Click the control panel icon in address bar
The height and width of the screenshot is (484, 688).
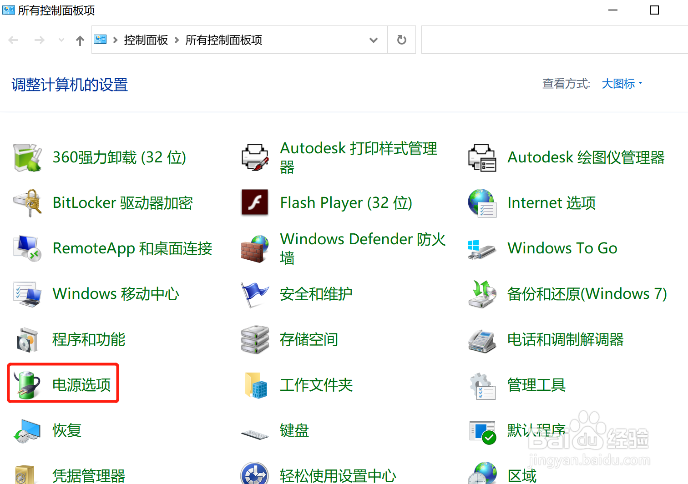100,40
